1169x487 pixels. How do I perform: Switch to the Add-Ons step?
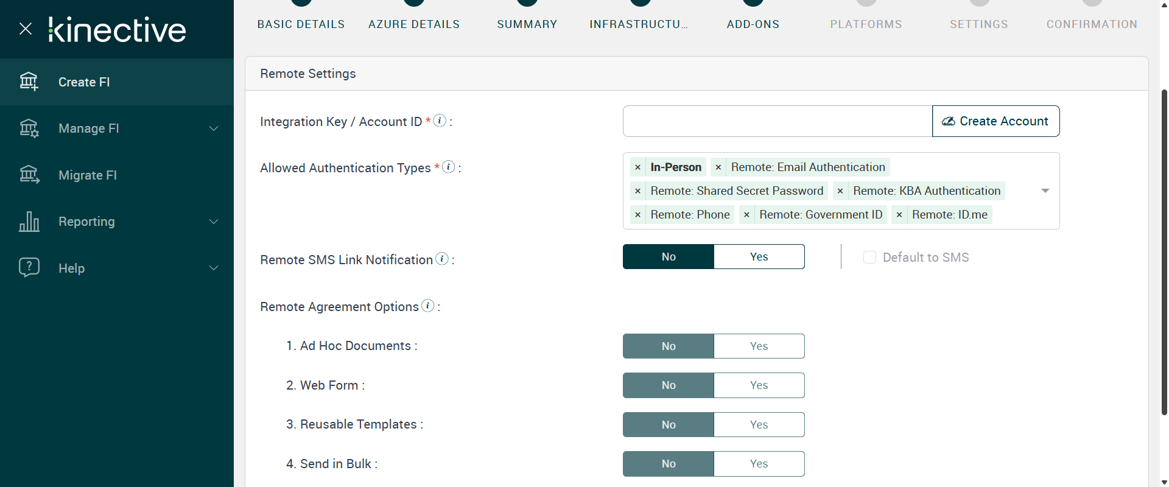point(753,24)
